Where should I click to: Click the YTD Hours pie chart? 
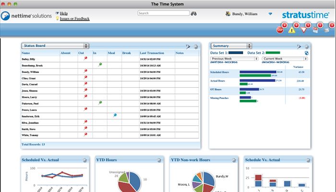click(129, 181)
